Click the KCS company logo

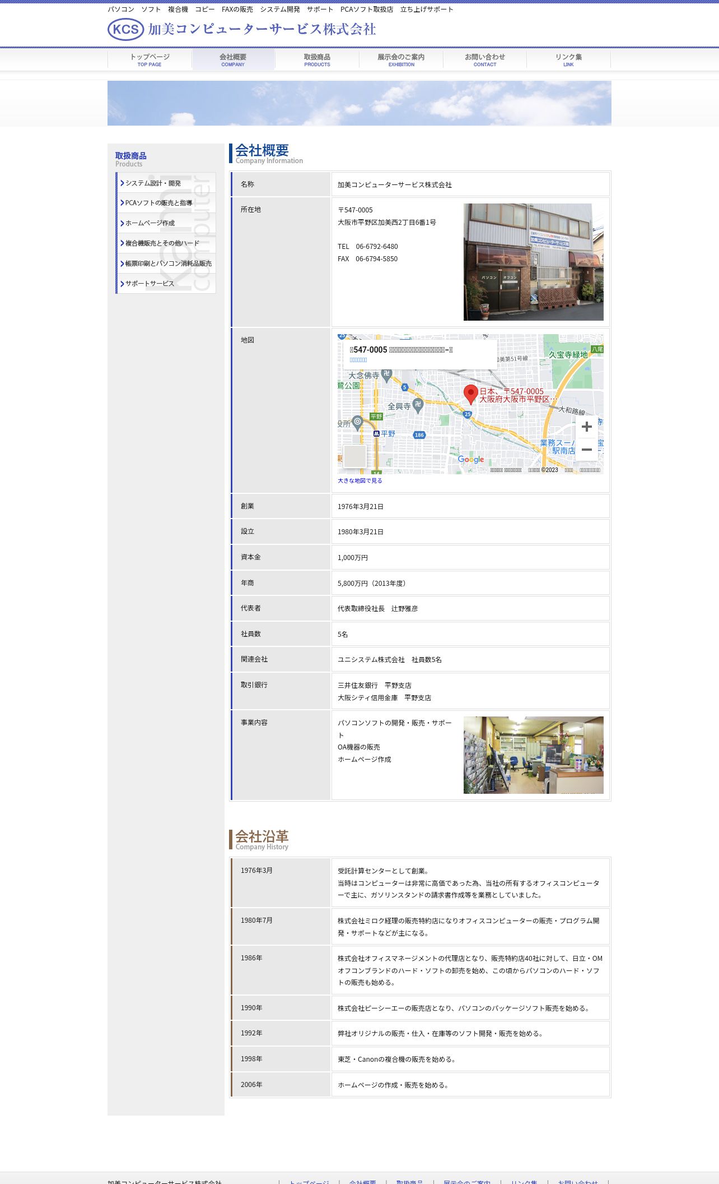coord(126,29)
